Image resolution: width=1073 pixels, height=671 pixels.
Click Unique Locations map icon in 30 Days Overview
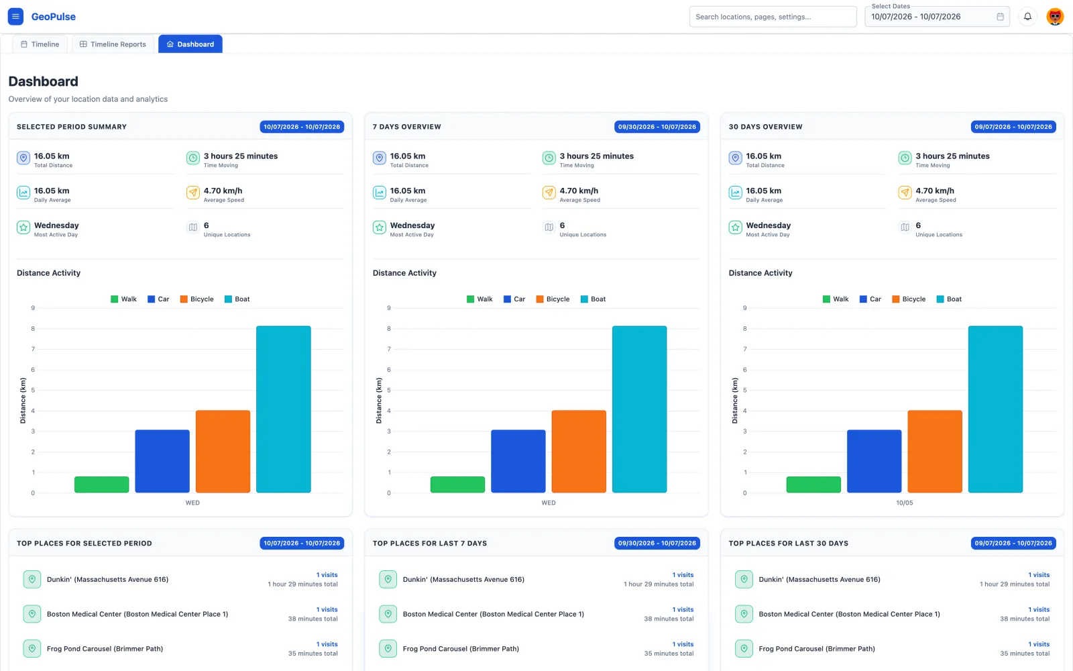[x=905, y=227]
